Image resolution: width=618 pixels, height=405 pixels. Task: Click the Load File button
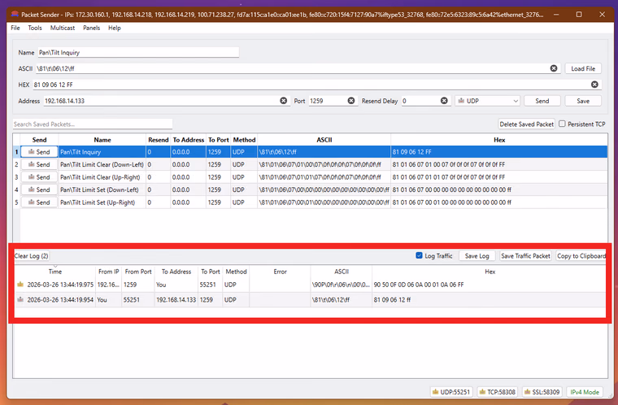pyautogui.click(x=583, y=68)
